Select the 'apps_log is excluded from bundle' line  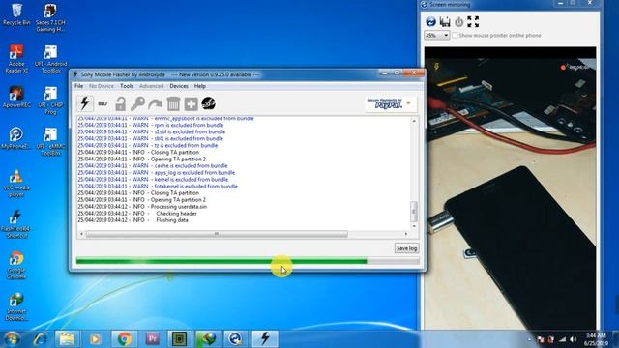(156, 172)
